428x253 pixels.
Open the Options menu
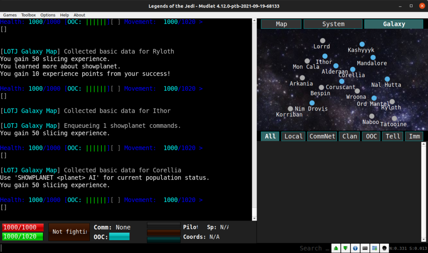point(48,15)
